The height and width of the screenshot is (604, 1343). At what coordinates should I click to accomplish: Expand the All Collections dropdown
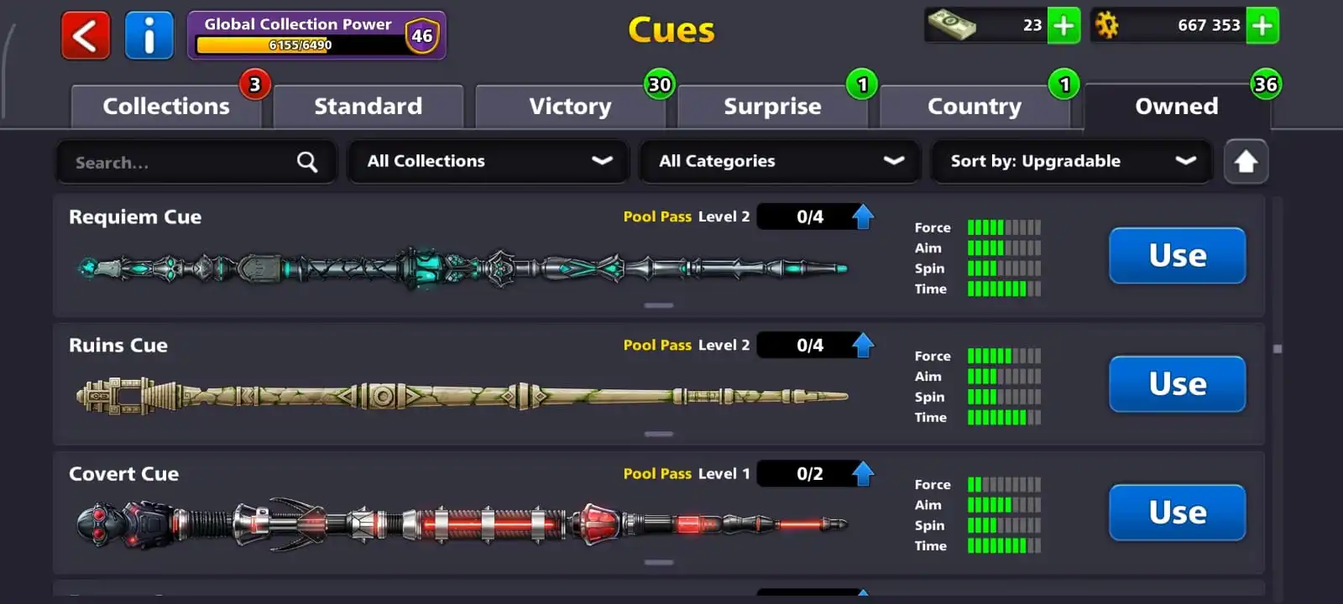click(x=489, y=161)
